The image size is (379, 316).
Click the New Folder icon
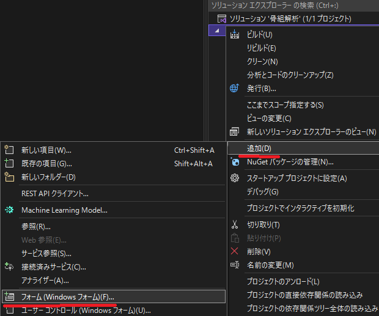(x=9, y=177)
